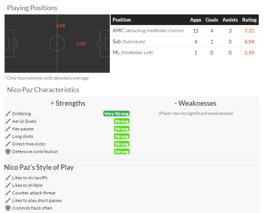
Task: Click the sword icon beside Dribbling
Action: tap(8, 114)
